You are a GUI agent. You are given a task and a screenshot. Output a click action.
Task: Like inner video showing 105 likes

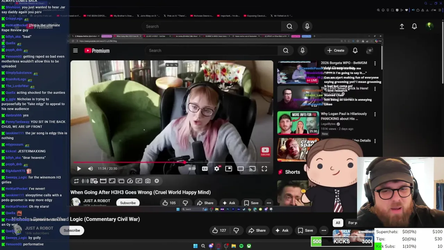[169, 203]
